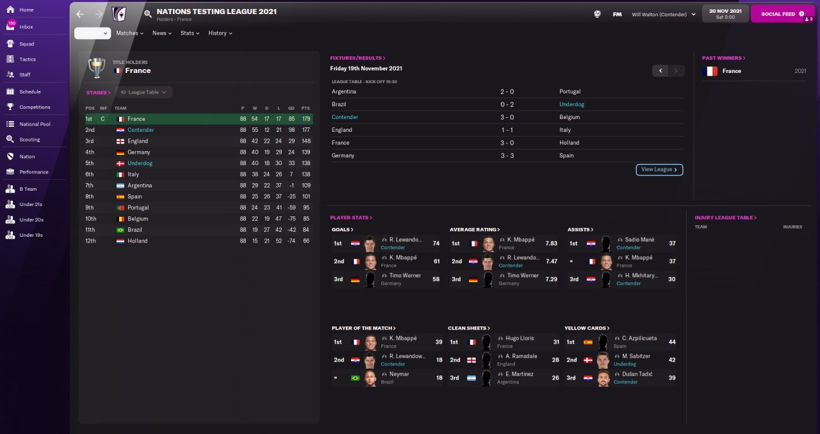Select Contender in the league table
Viewport: 820px width, 434px height.
tap(140, 130)
